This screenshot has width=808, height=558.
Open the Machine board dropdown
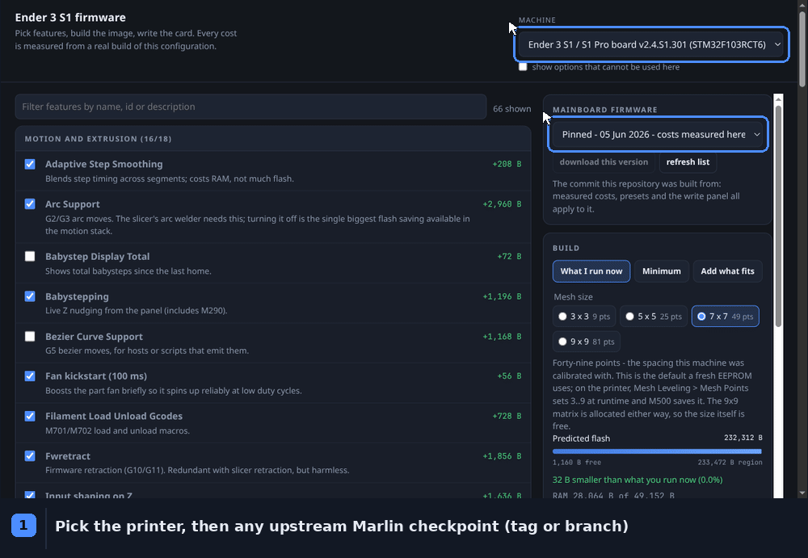coord(651,44)
